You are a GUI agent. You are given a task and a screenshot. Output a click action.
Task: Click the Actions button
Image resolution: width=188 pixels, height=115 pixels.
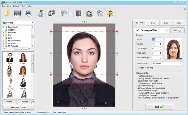point(25,102)
